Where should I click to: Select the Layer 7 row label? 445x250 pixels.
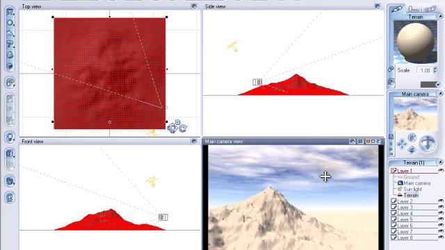(405, 231)
